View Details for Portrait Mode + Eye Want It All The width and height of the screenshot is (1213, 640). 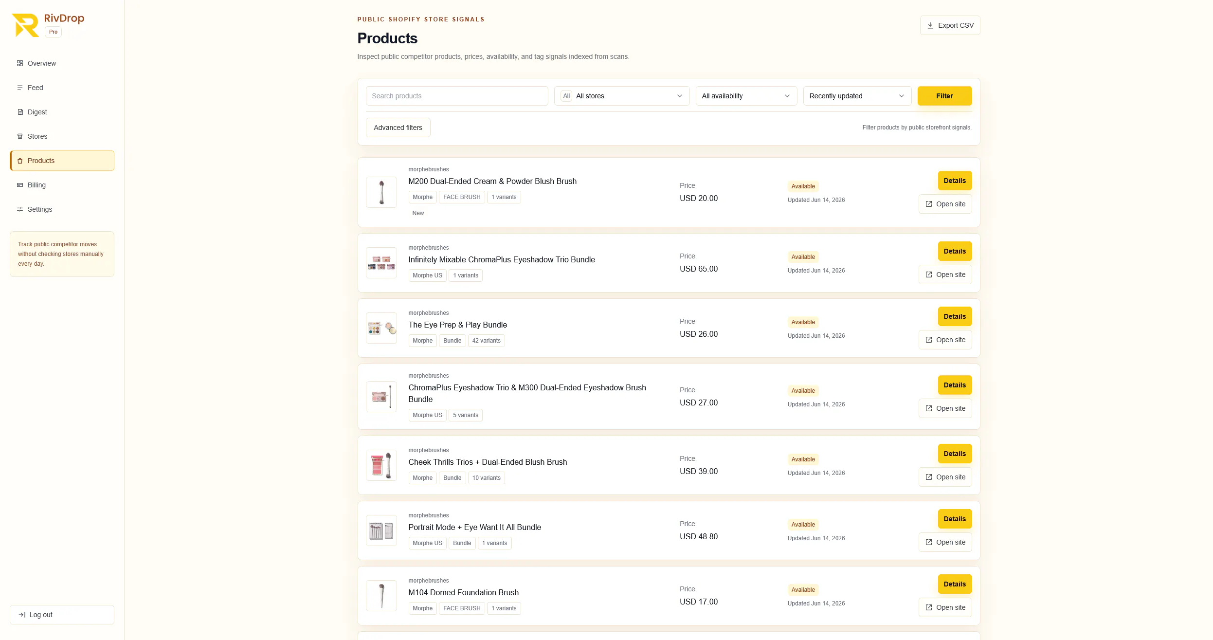[955, 519]
